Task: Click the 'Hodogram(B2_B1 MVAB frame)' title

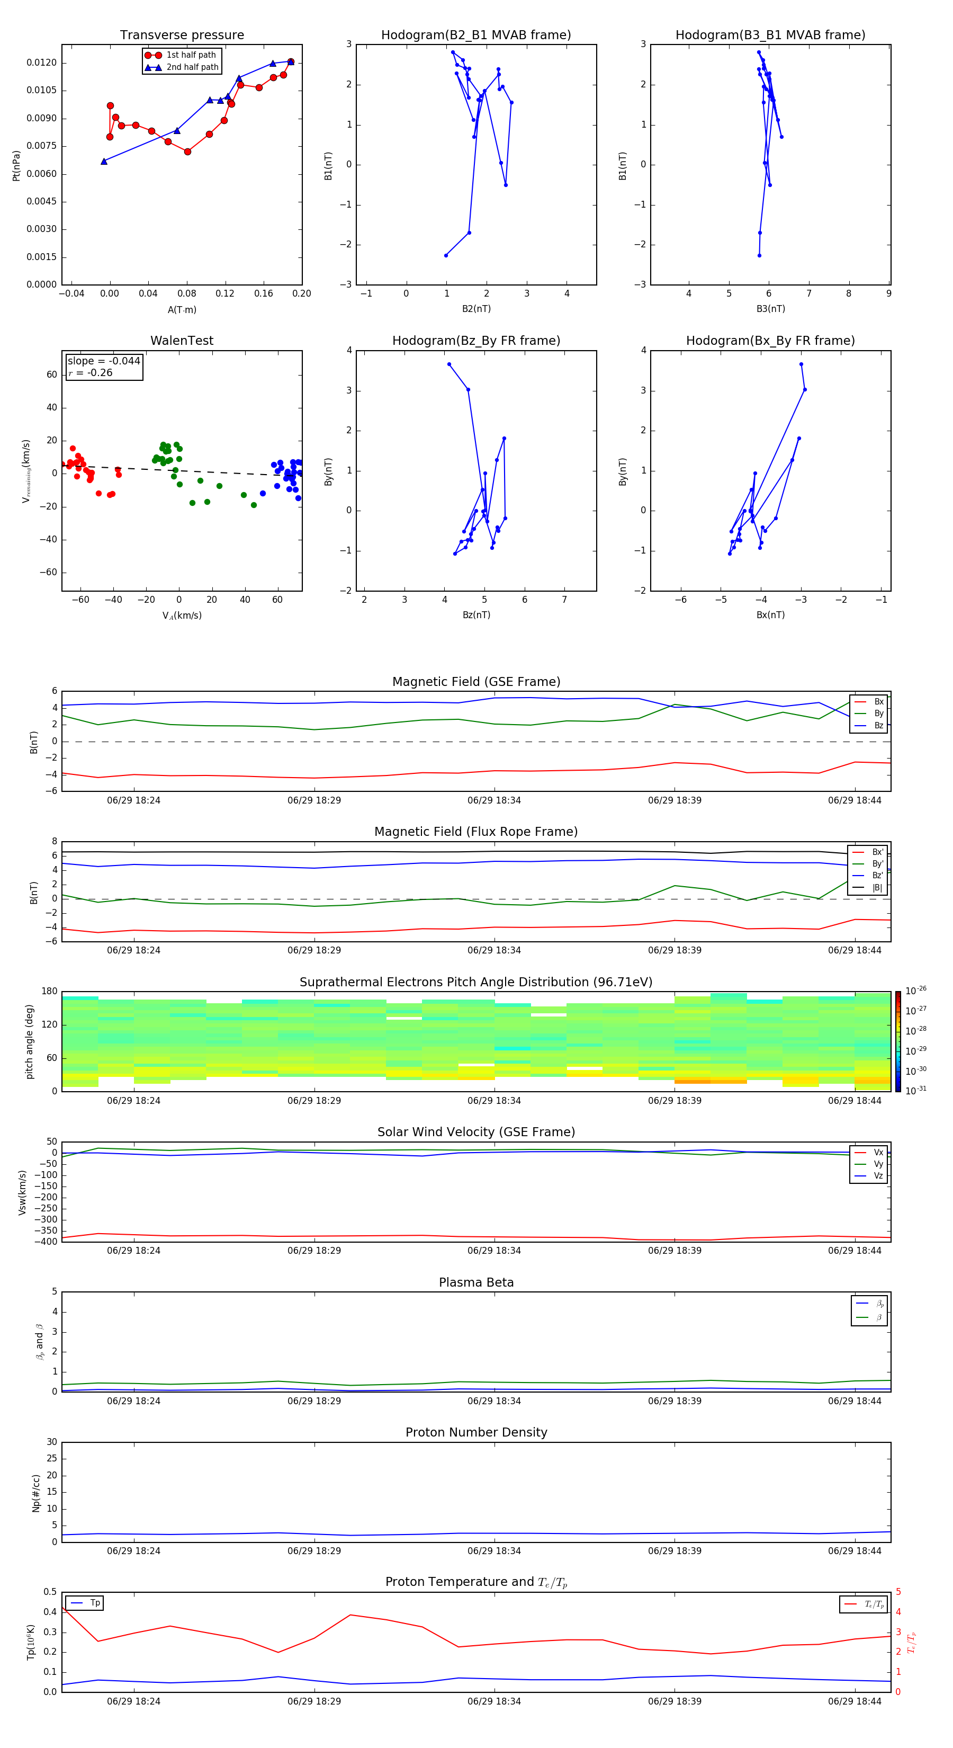Action: 476,34
